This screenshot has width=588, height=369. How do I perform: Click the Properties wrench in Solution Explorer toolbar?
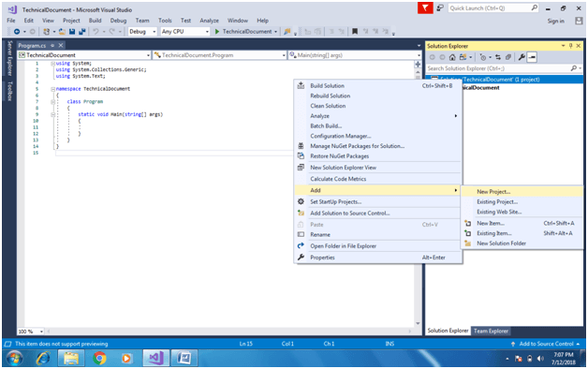coord(522,57)
